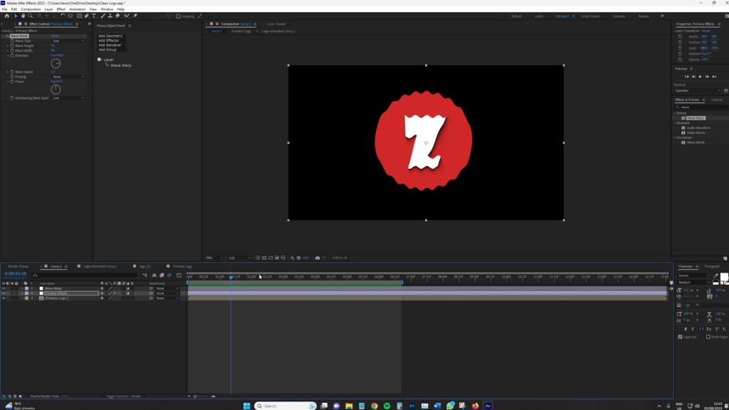The image size is (729, 410).
Task: Open Preview shortcut Spacebar dropdown
Action: point(698,90)
